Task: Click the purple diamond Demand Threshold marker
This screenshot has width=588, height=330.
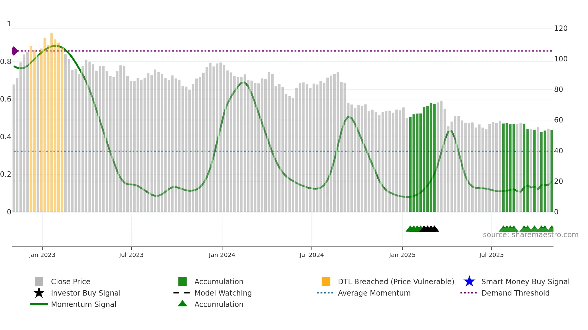Action: click(14, 51)
